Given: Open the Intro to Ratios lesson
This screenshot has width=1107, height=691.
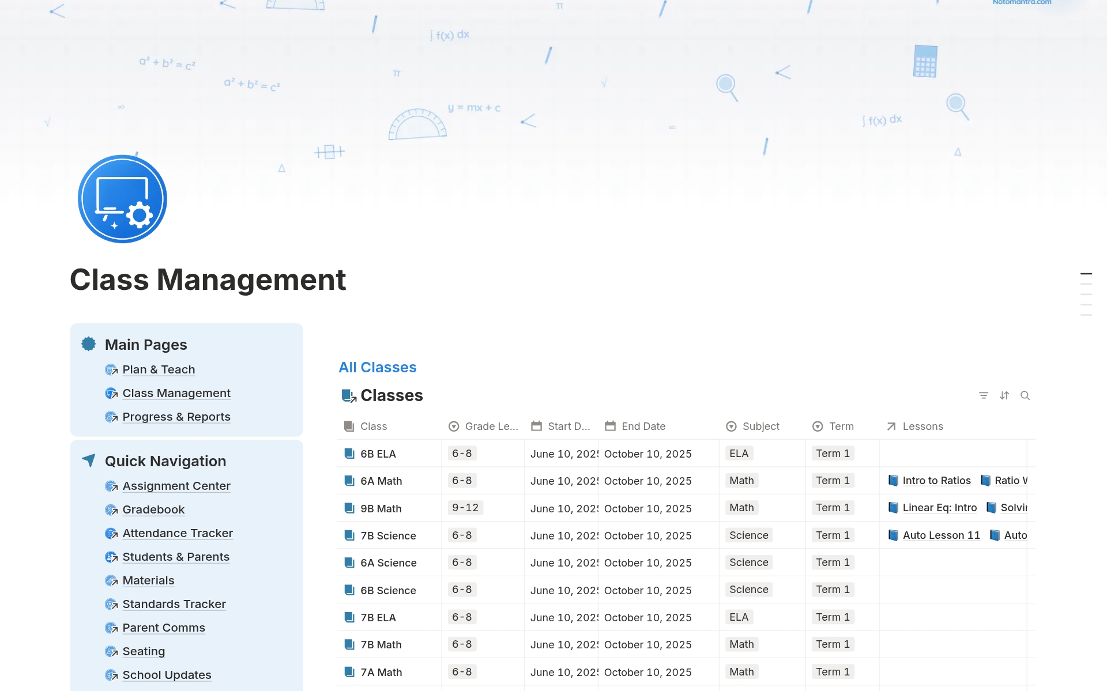Looking at the screenshot, I should (936, 481).
